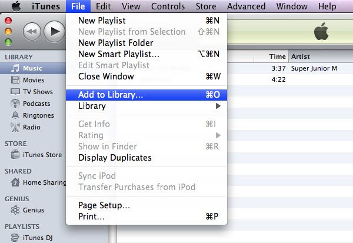
Task: Sort by the Artist column header
Action: pos(321,56)
